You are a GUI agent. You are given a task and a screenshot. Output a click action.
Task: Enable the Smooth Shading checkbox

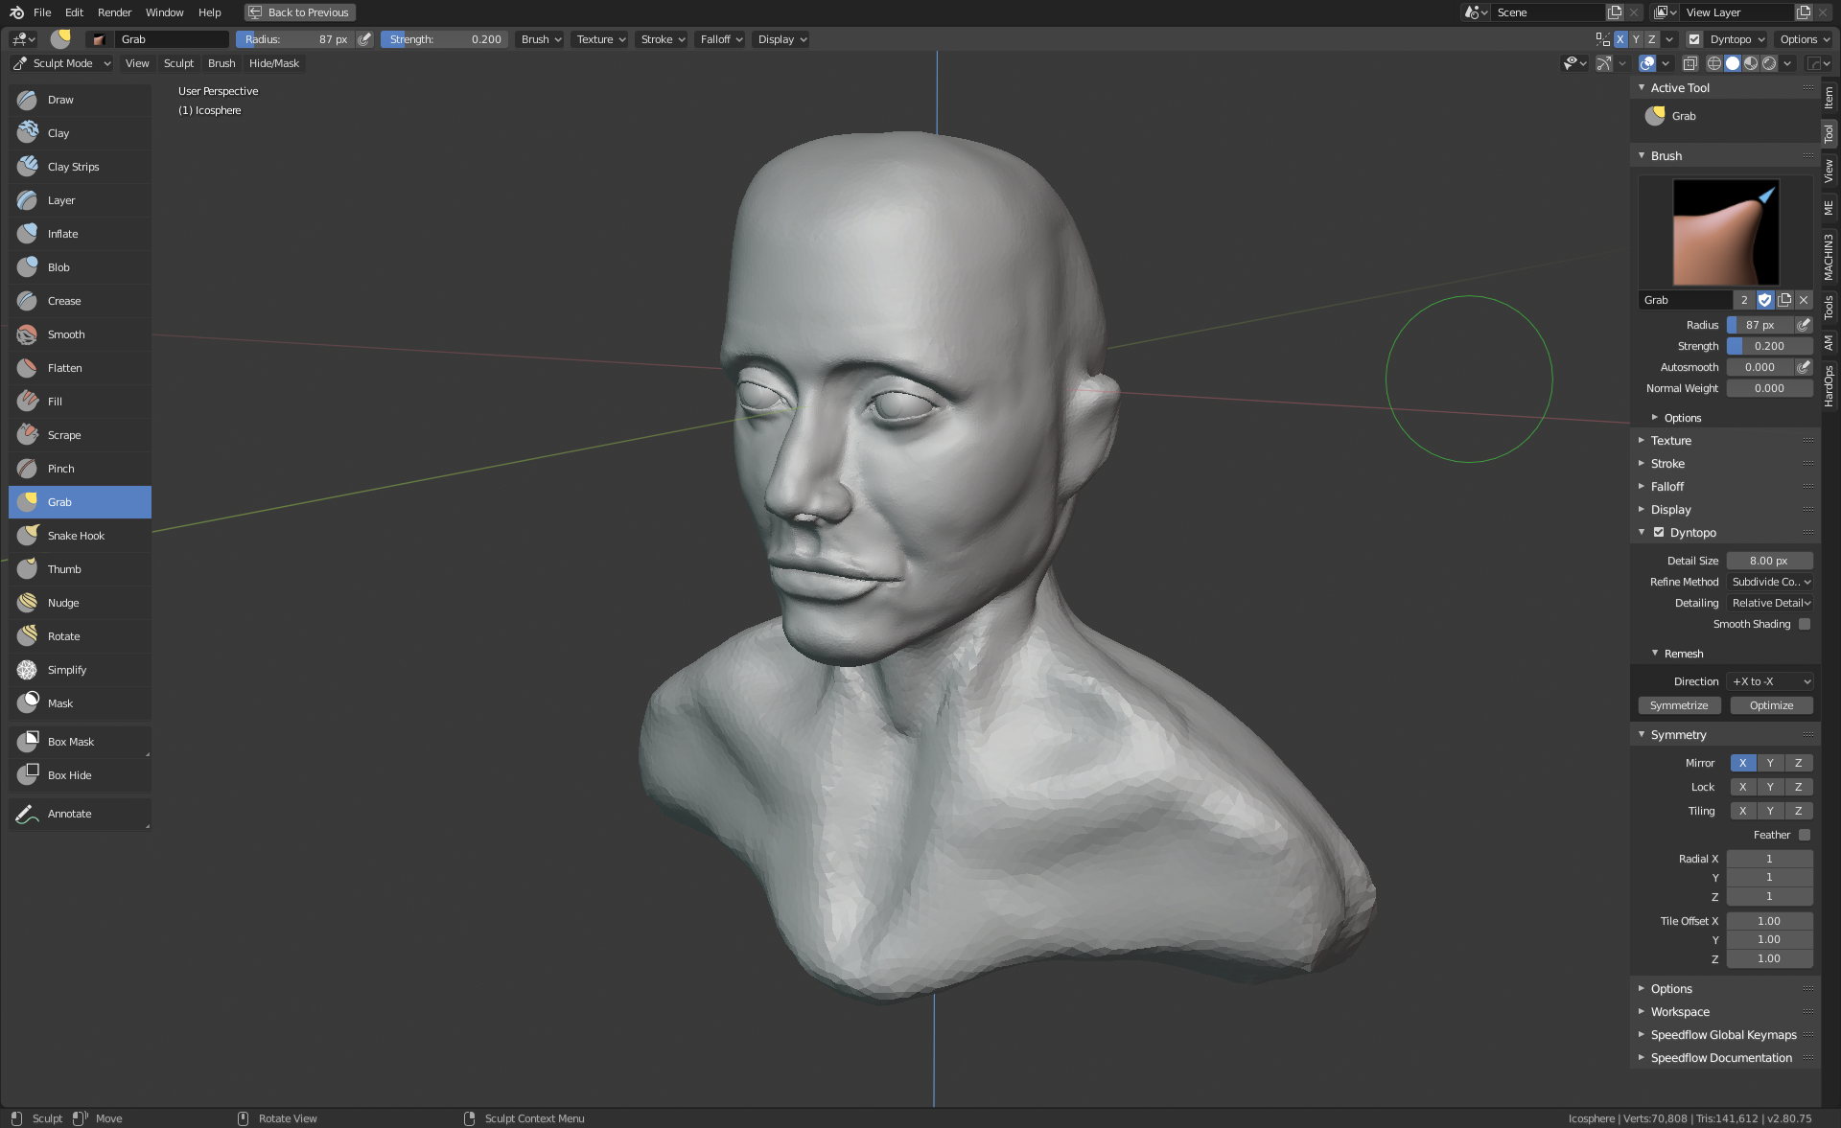(x=1805, y=624)
